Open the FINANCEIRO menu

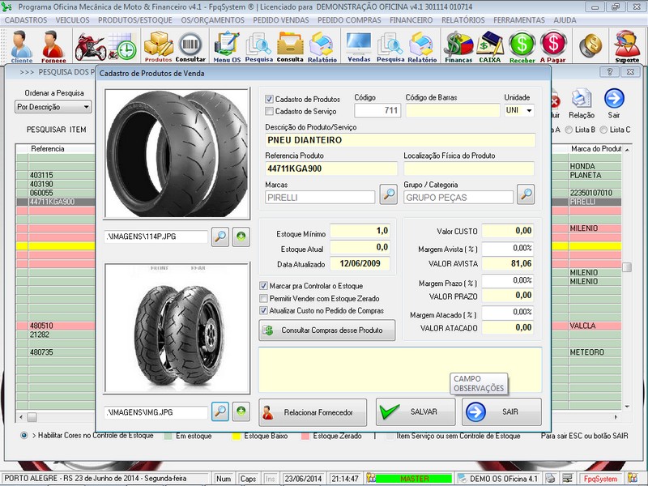(411, 19)
